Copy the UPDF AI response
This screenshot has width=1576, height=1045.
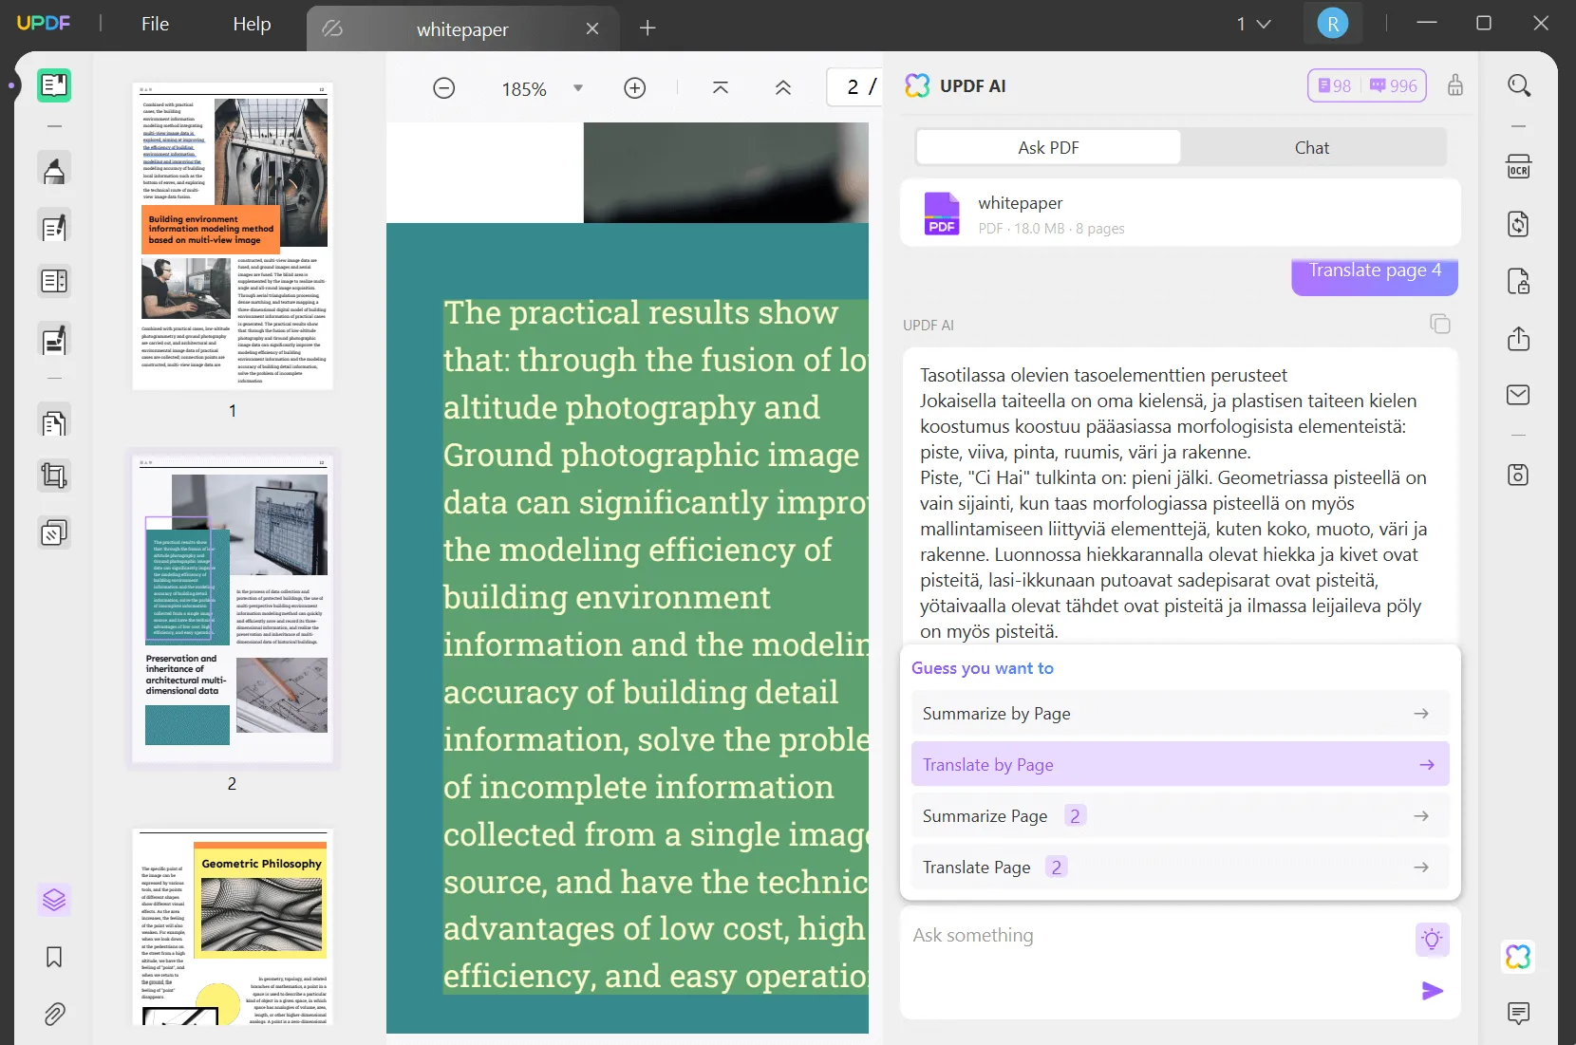point(1440,325)
